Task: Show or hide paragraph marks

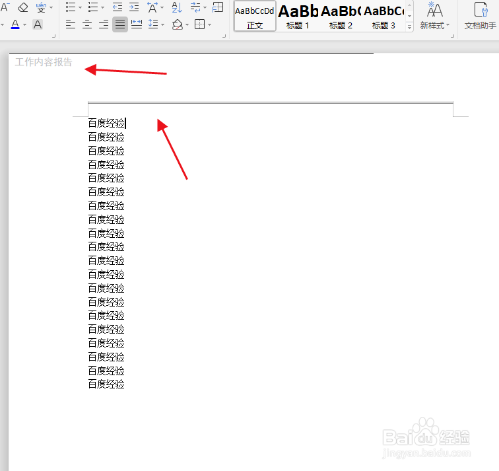Action: [195, 7]
